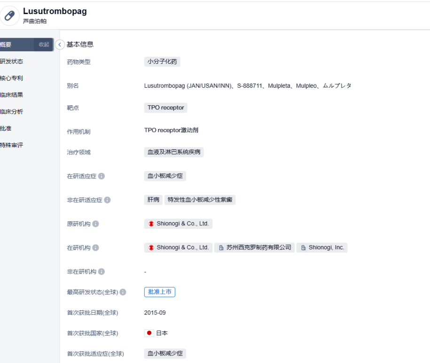
Task: Select the 特发性血小板减少性紫癜 indication tag
Action: pyautogui.click(x=200, y=200)
